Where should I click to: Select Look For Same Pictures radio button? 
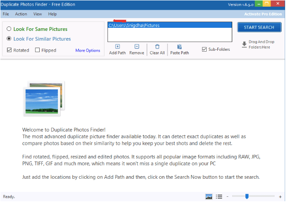point(9,29)
